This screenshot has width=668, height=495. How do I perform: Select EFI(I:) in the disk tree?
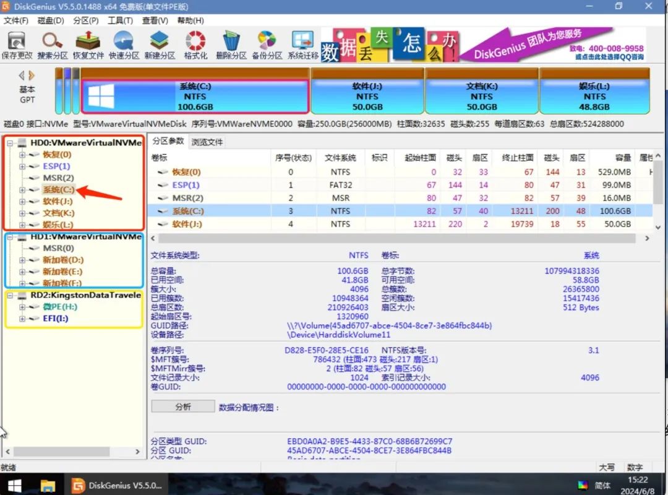point(56,318)
